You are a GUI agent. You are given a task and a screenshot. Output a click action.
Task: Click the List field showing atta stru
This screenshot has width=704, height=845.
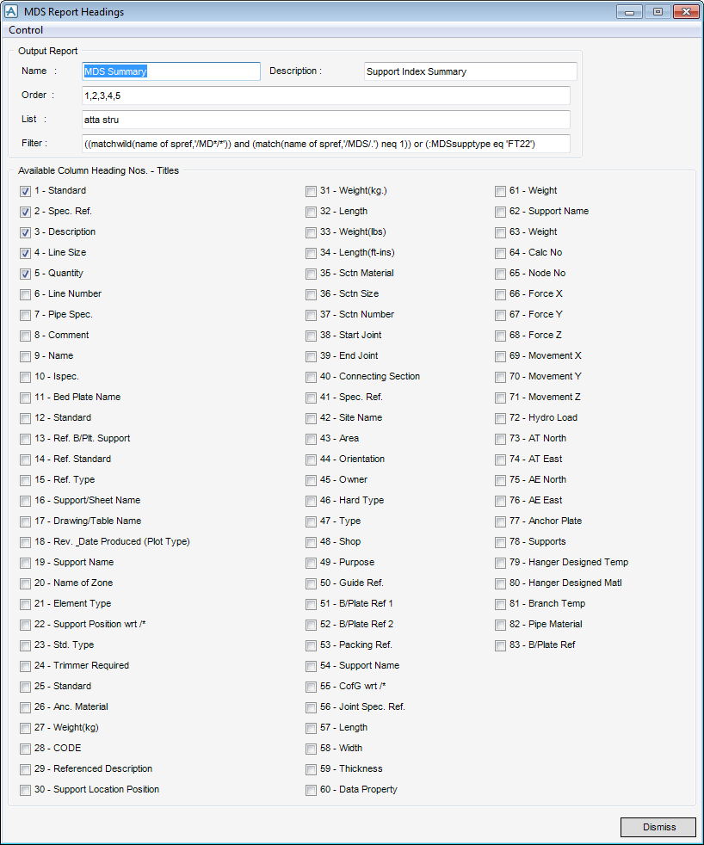[x=325, y=120]
